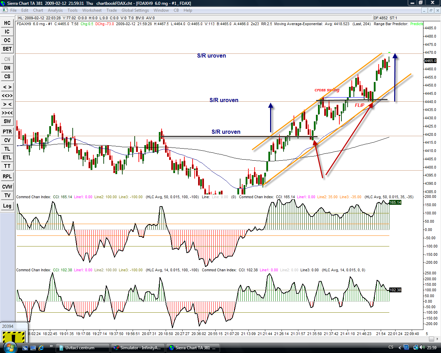Click the CS toolbar button
Image resolution: width=441 pixels, height=353 pixels.
(x=7, y=77)
